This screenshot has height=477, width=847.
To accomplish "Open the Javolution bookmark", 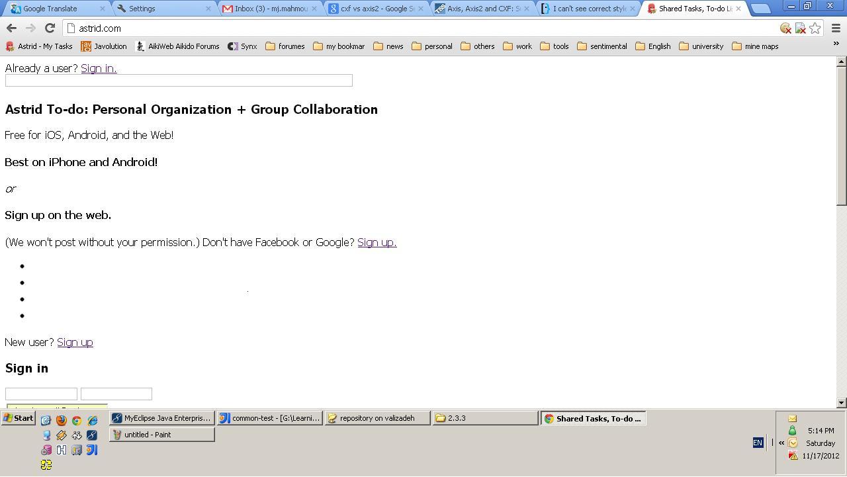I will point(104,46).
